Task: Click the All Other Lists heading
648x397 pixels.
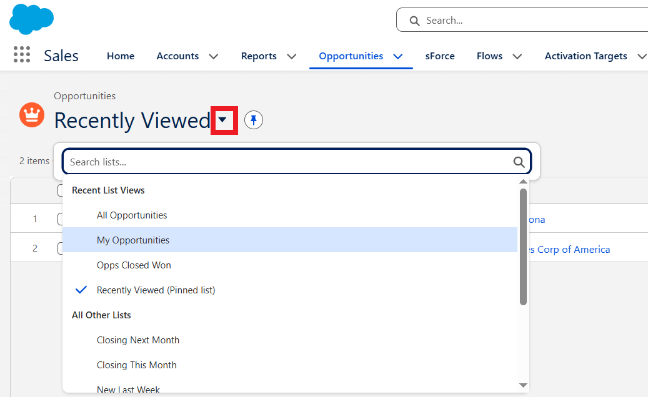Action: point(101,315)
